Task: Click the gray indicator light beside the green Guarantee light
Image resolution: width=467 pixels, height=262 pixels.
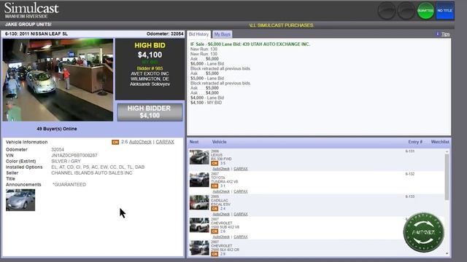Action: 406,10
